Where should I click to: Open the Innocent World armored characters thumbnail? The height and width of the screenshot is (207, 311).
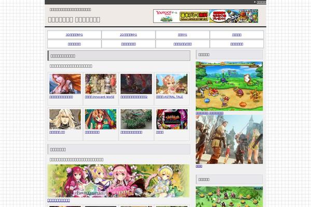(101, 84)
